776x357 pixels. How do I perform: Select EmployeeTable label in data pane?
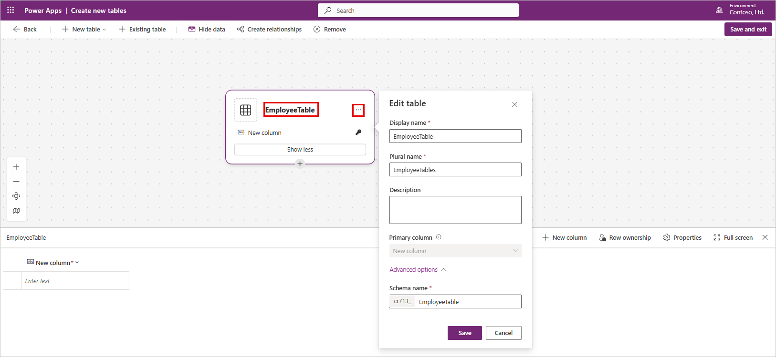point(26,237)
